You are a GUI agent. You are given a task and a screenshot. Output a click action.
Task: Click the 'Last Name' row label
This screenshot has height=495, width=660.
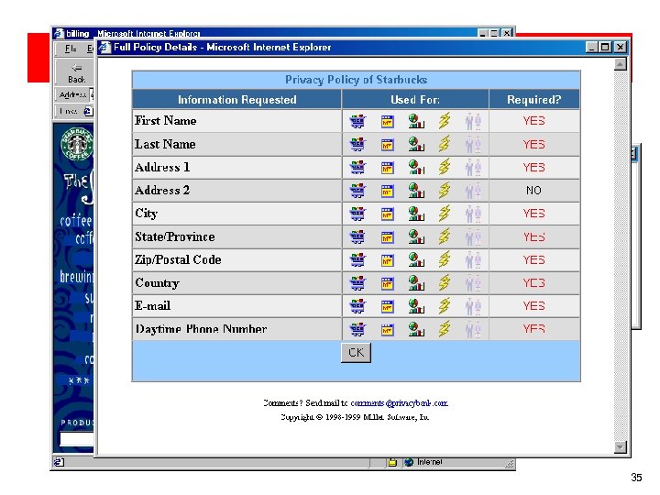pyautogui.click(x=165, y=145)
